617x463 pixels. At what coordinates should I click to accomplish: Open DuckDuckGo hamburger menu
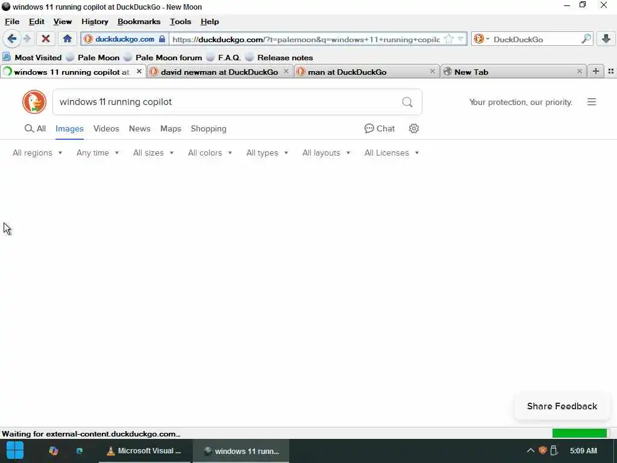592,102
